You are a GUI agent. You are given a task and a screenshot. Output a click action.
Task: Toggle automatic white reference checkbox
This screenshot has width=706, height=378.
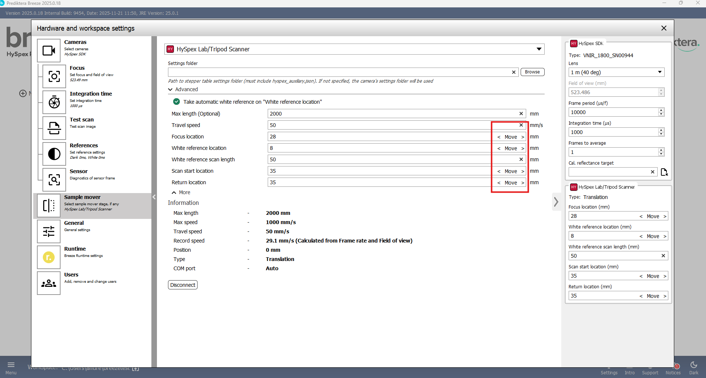tap(176, 102)
